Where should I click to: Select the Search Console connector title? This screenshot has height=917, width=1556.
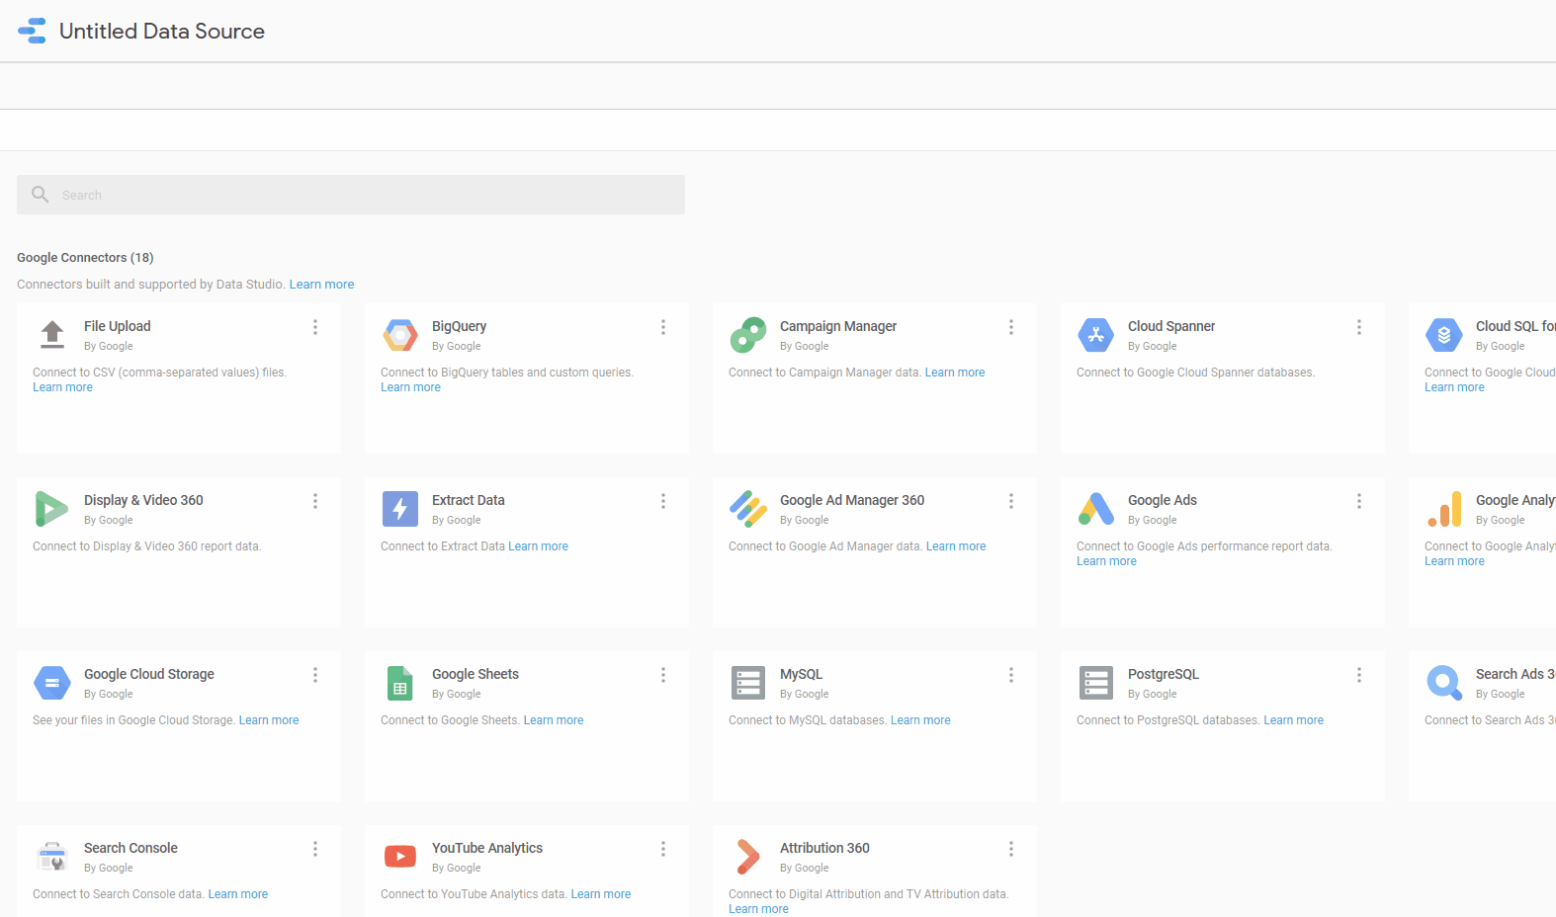(130, 848)
